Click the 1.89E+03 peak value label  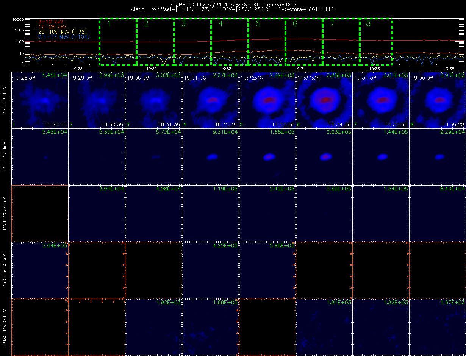point(225,303)
